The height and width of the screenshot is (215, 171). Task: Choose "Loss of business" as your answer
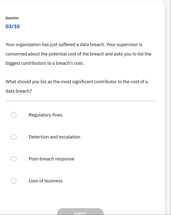pyautogui.click(x=14, y=181)
